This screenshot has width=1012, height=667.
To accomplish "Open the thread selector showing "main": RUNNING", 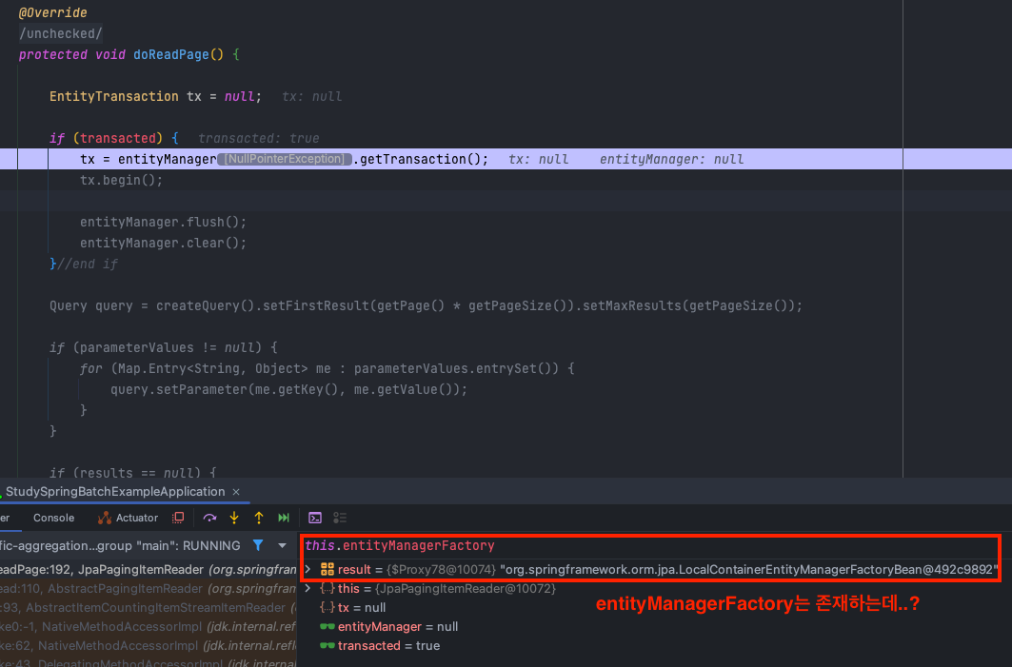I will (120, 545).
